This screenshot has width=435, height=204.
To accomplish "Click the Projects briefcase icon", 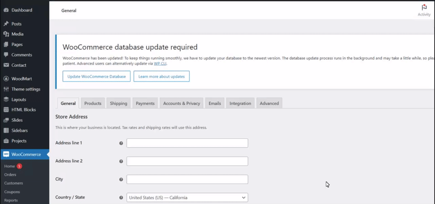I will tap(6, 141).
